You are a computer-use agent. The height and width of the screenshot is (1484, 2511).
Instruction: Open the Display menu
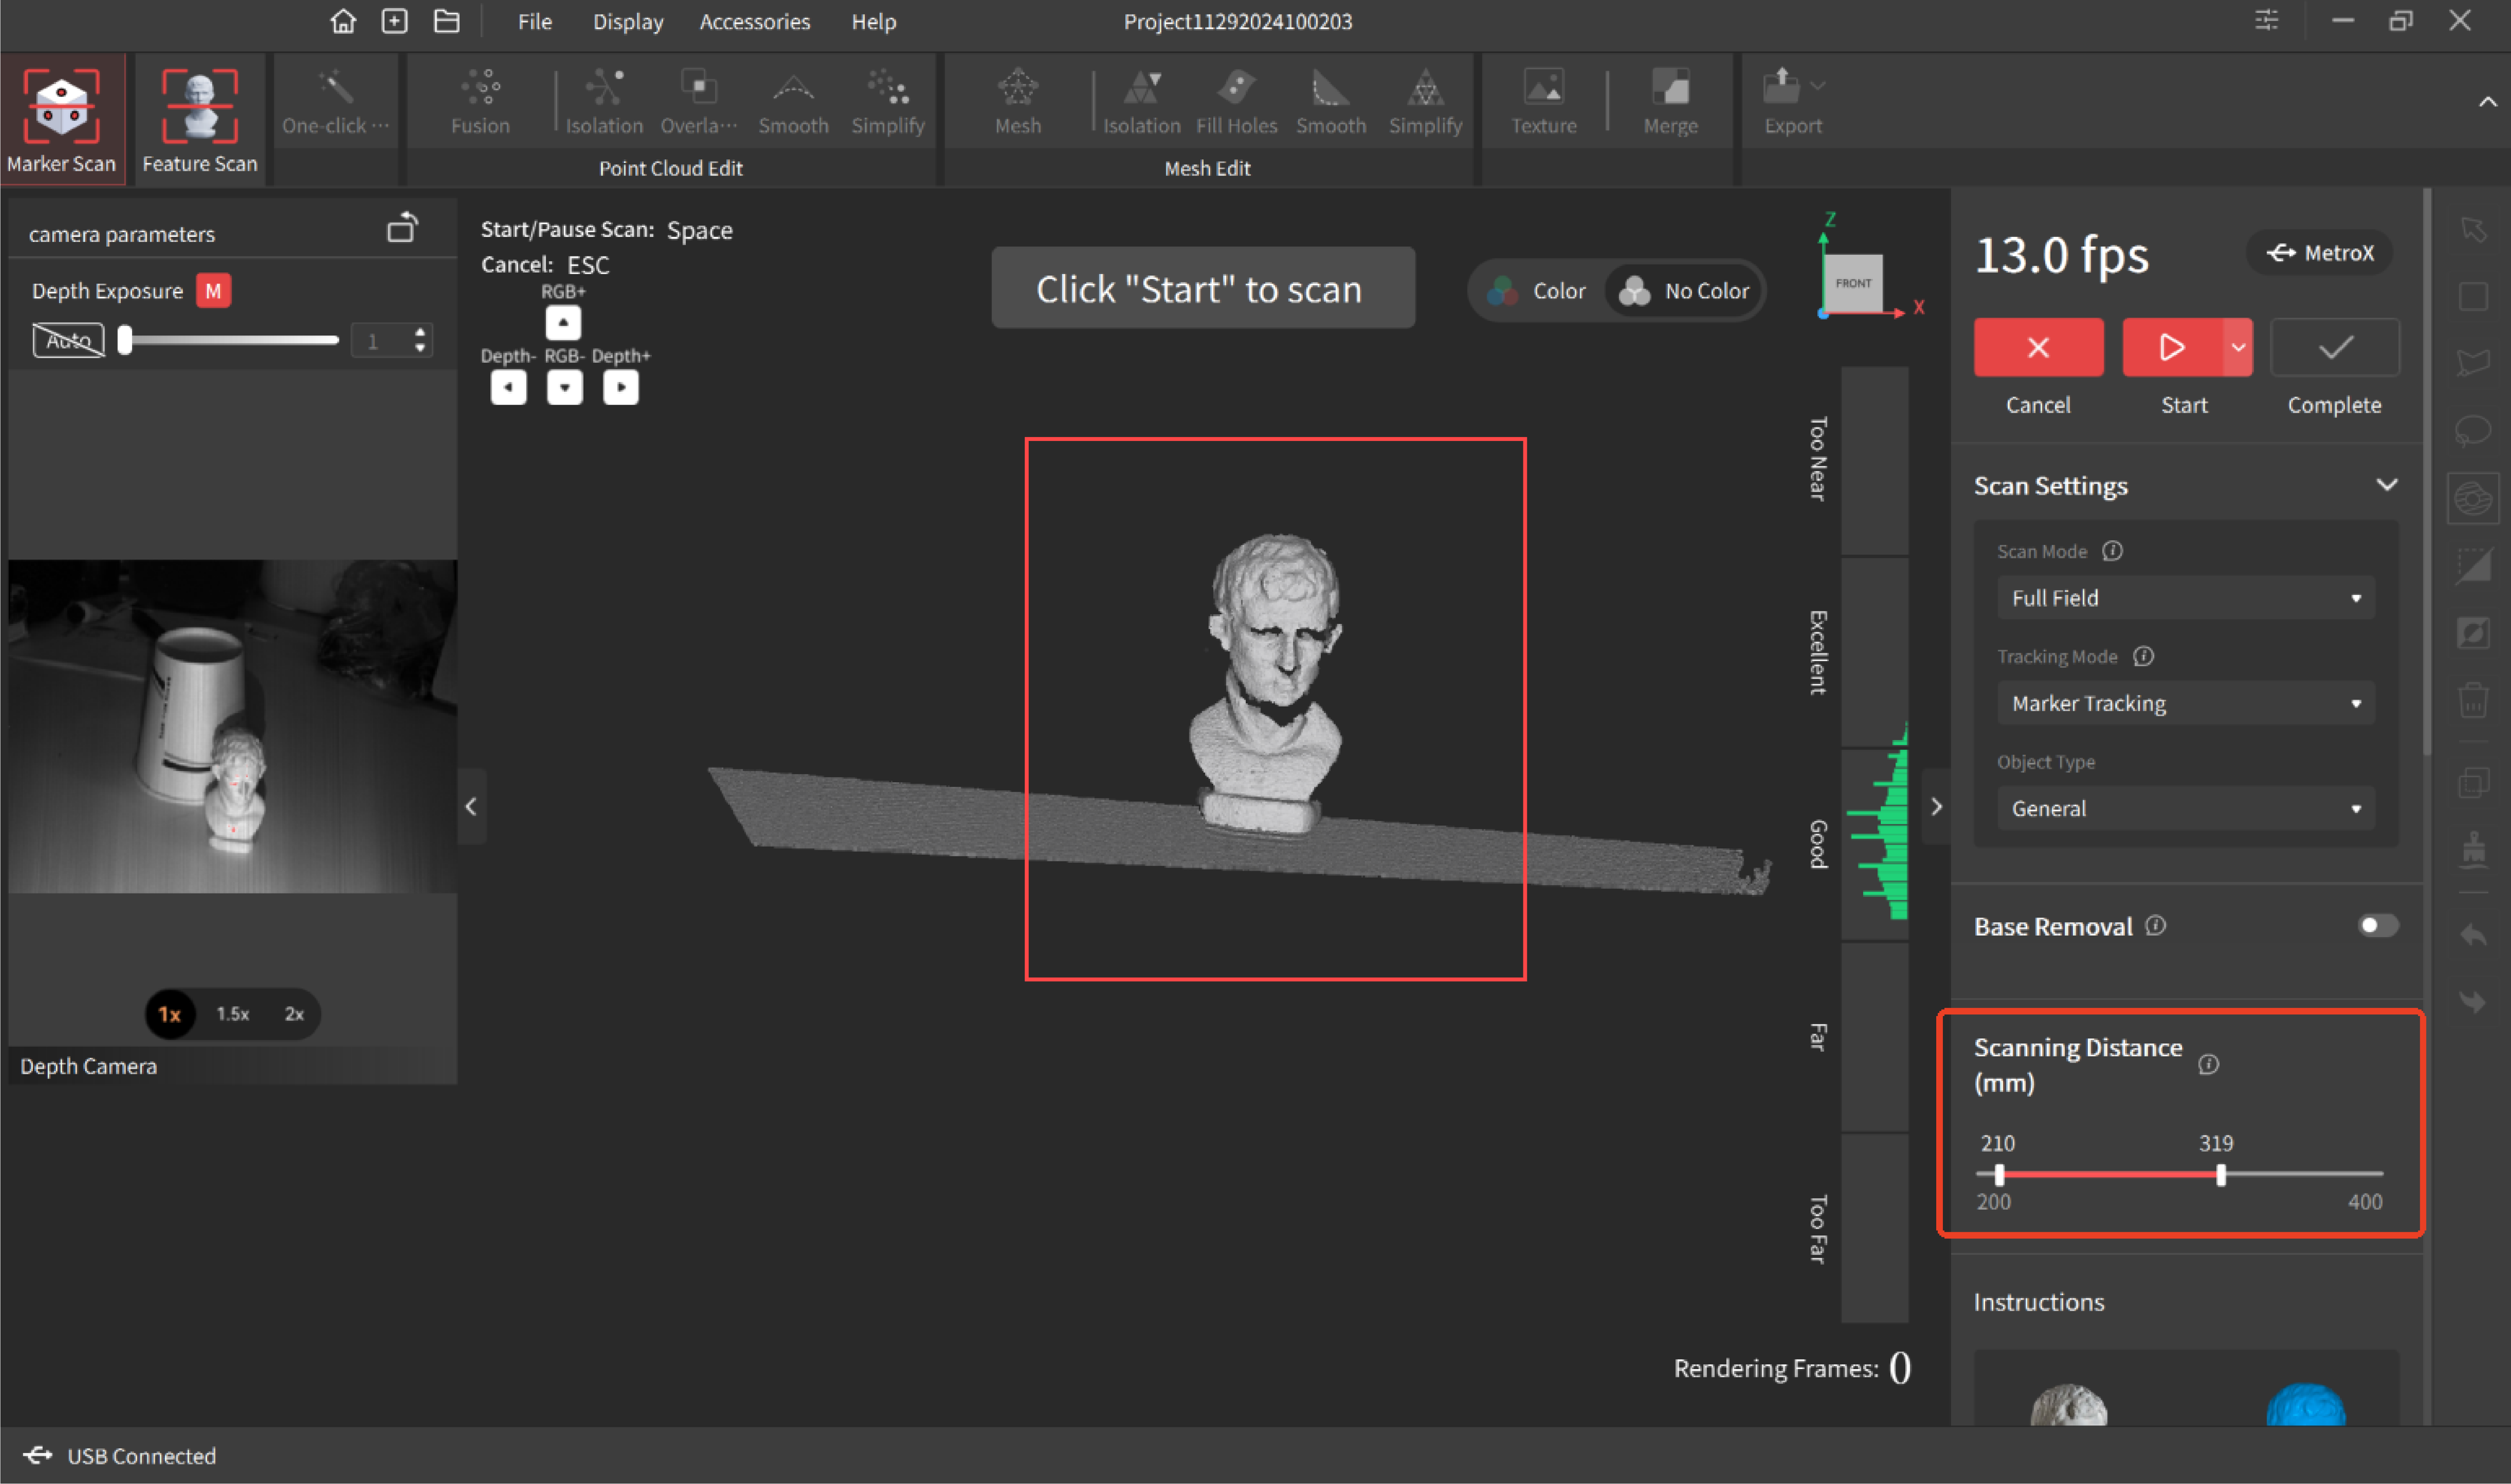[x=628, y=21]
